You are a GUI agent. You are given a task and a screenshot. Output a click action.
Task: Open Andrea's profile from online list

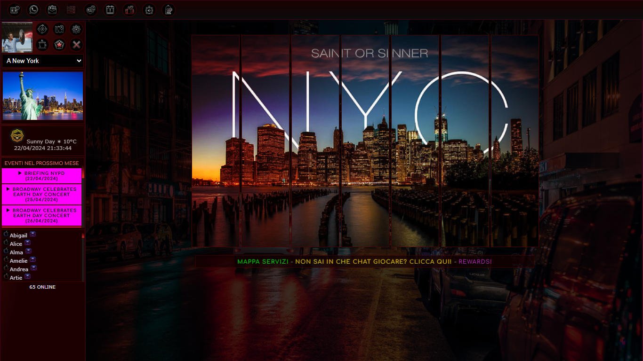click(19, 269)
